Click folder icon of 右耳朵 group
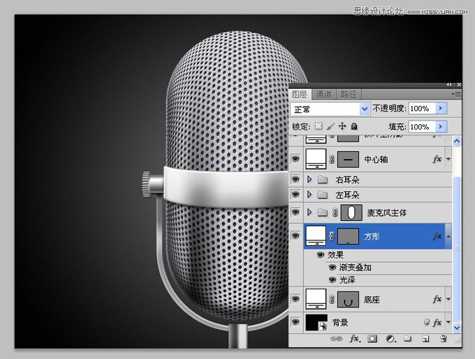Image resolution: width=475 pixels, height=359 pixels. [x=323, y=180]
